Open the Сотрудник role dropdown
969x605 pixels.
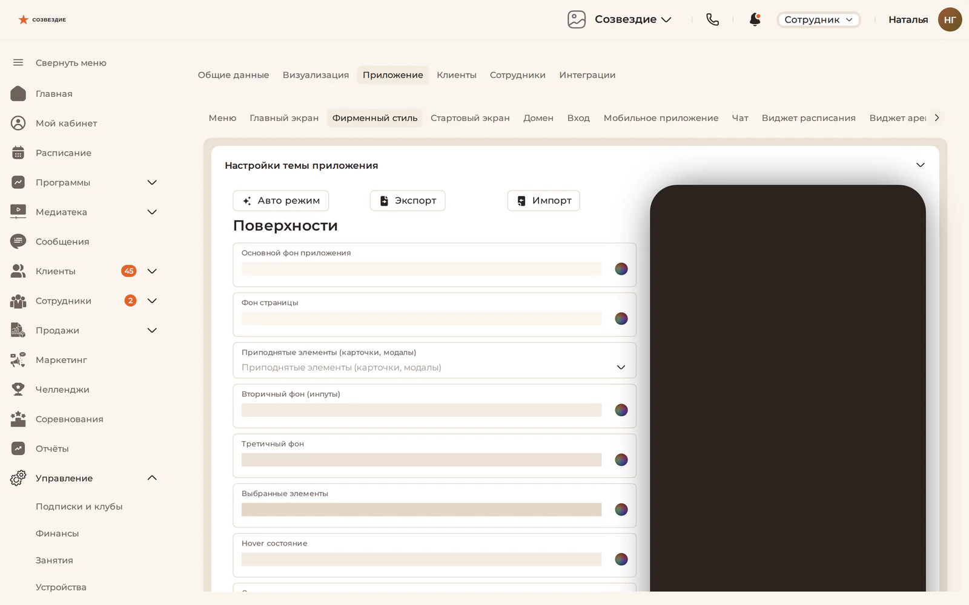[818, 19]
